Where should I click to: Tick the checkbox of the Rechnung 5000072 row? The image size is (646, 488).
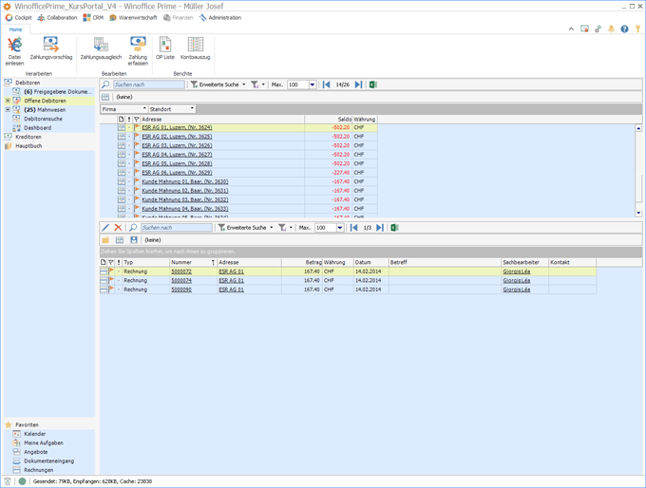(x=104, y=272)
